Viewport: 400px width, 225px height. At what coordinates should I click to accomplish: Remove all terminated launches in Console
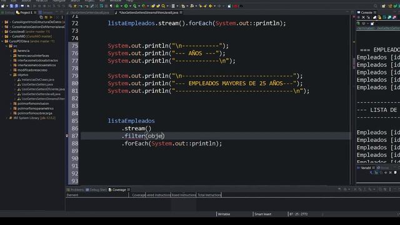pyautogui.click(x=368, y=17)
